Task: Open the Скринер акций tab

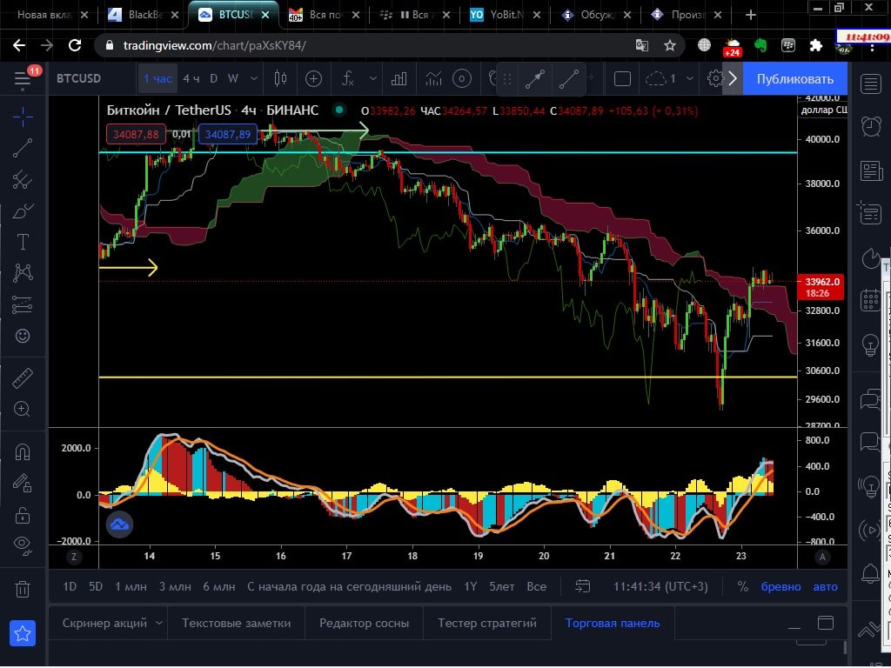Action: pyautogui.click(x=104, y=624)
